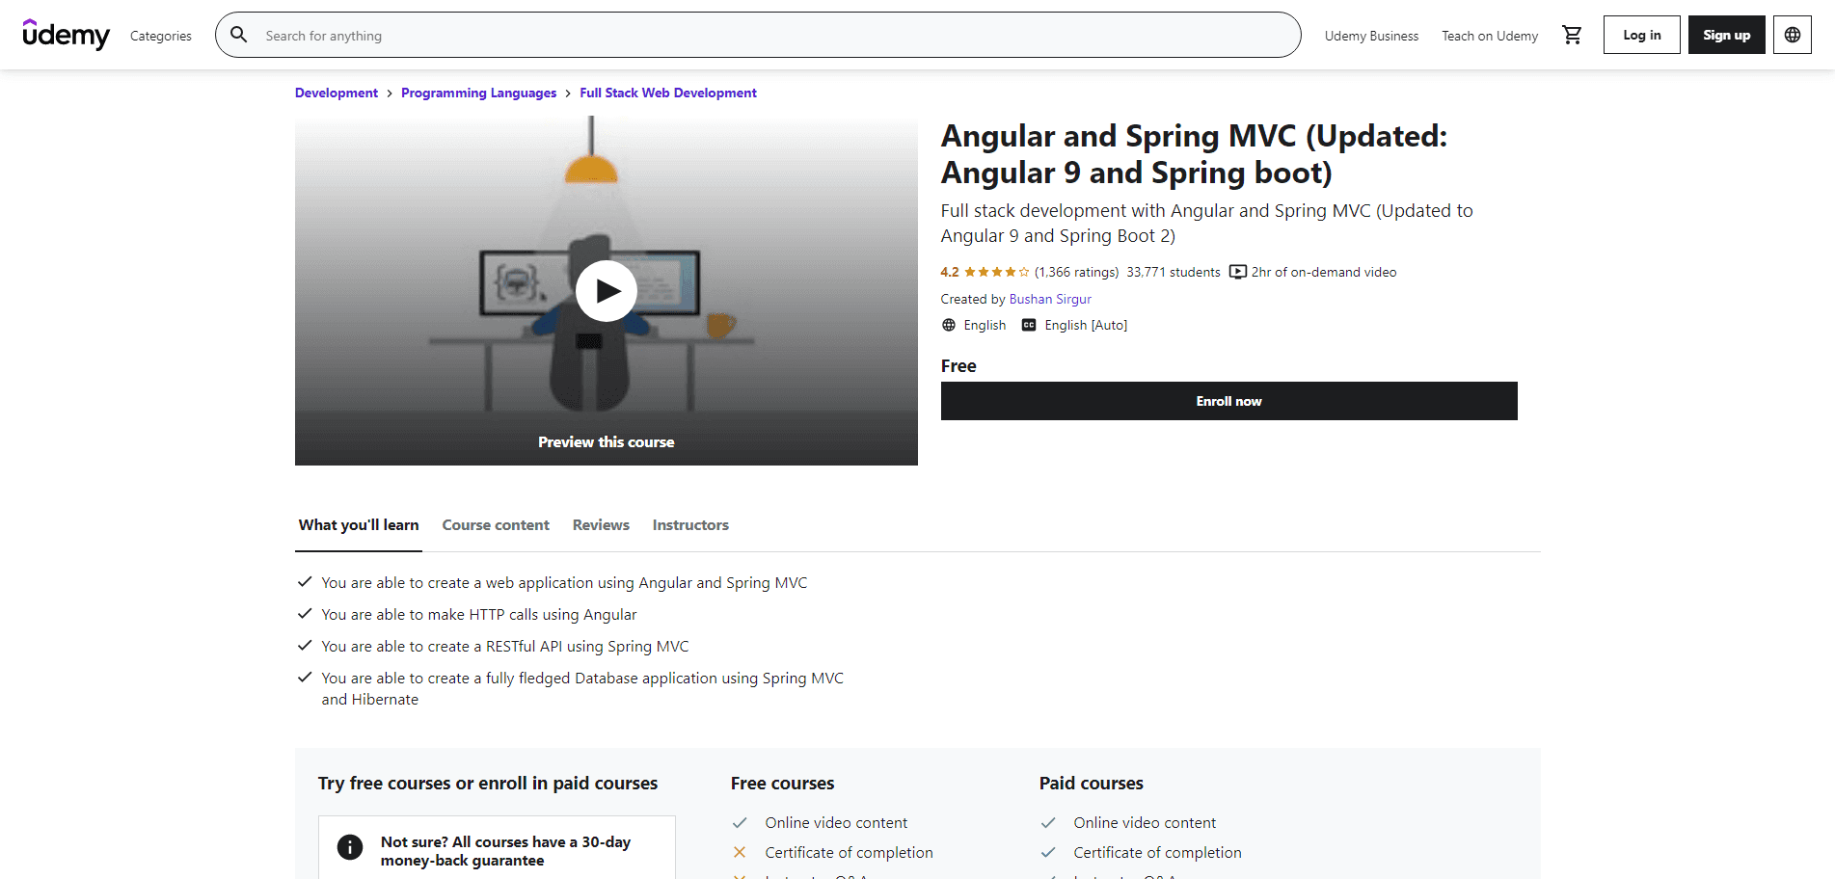Click the info icon in the money-back guarantee box
1835x879 pixels.
349,847
